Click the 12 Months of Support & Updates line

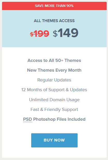[54, 90]
